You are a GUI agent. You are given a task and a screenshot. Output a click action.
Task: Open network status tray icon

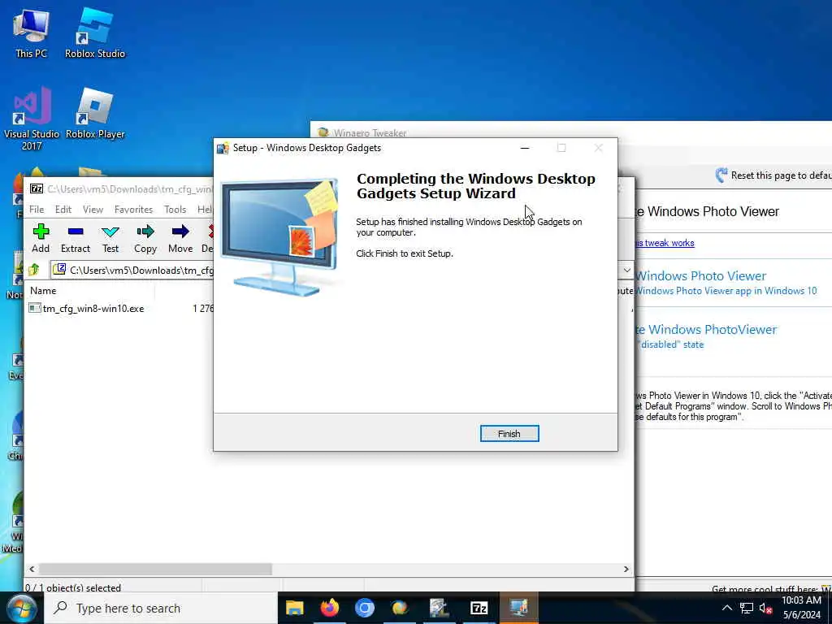[x=747, y=608]
